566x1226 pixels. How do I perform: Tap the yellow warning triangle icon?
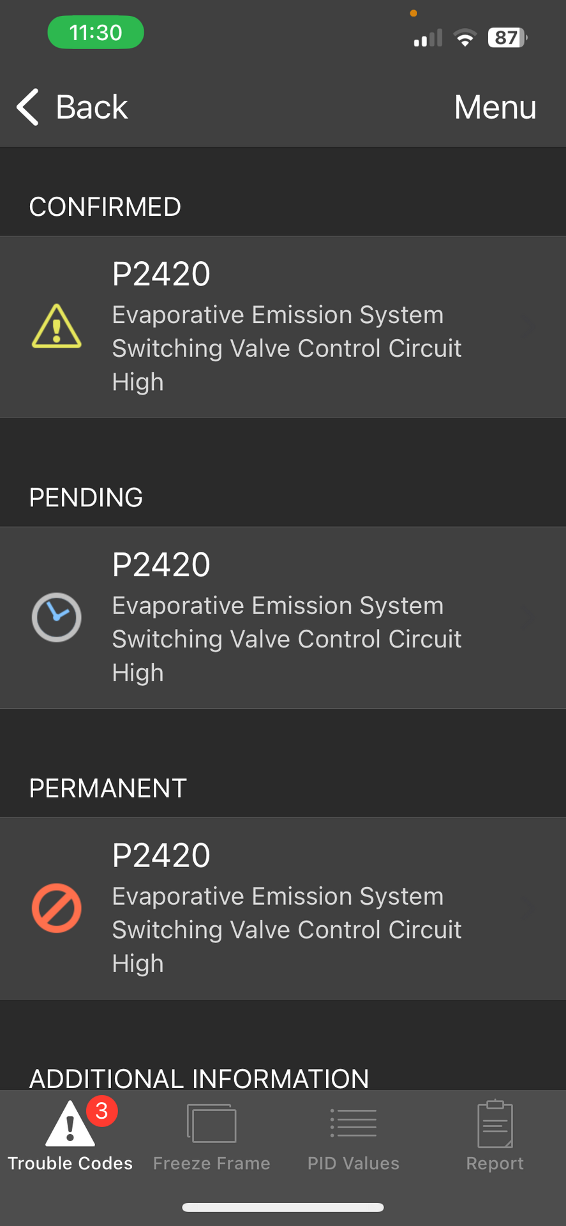tap(57, 326)
